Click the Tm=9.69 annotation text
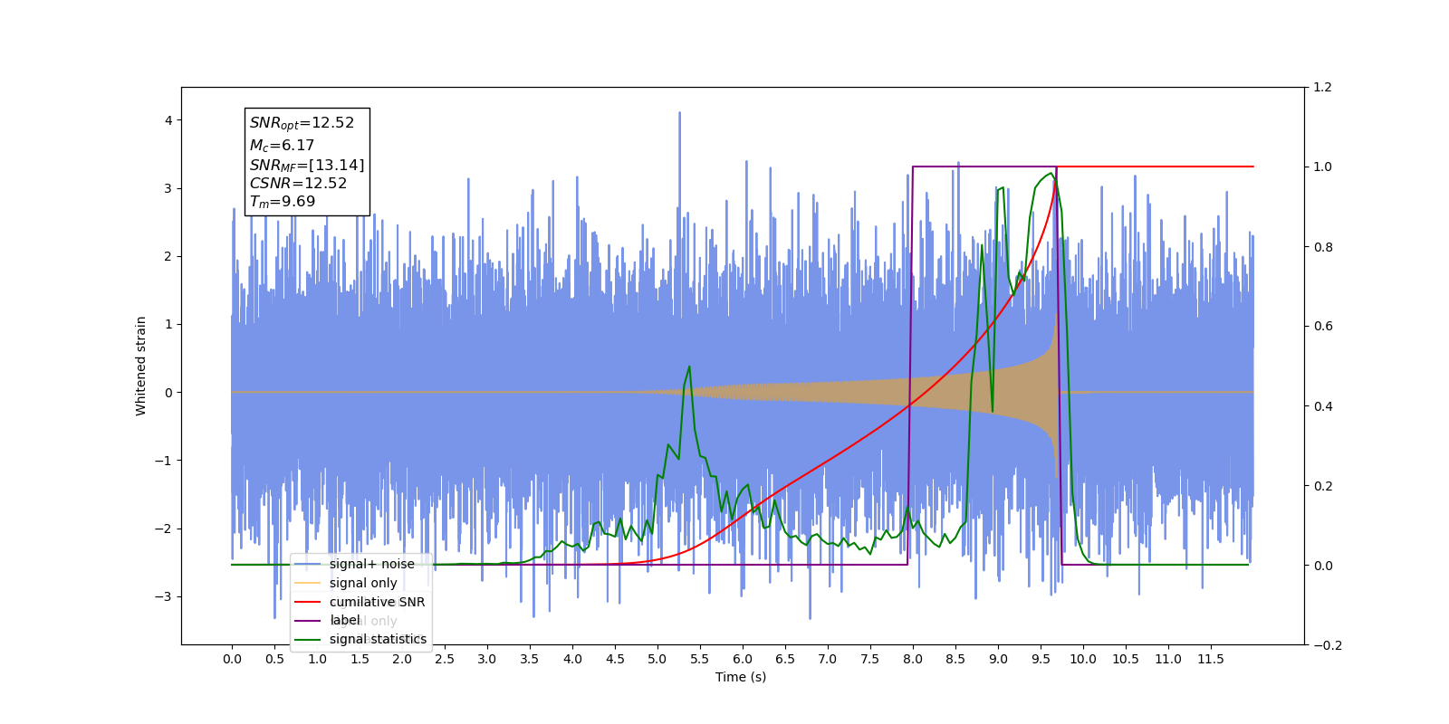This screenshot has width=1449, height=724. pos(283,202)
